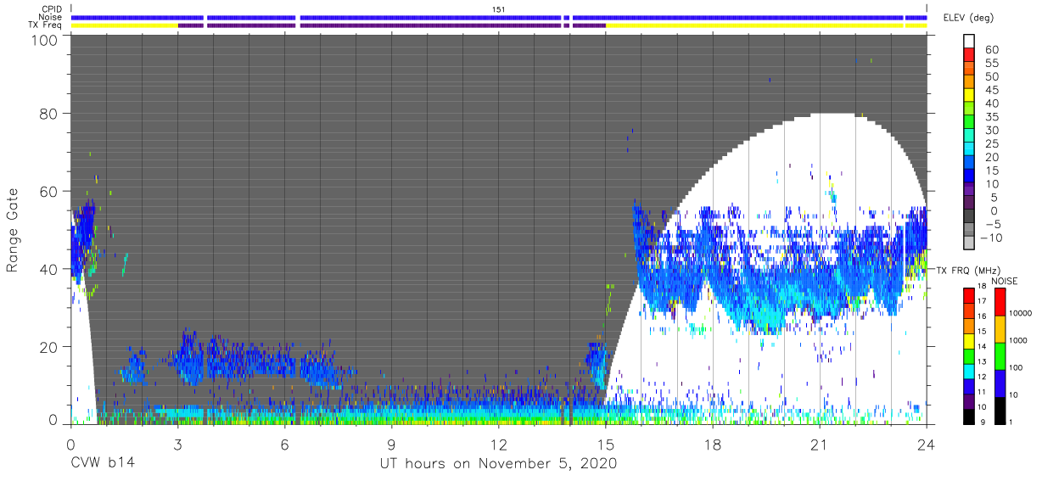Pick the yellow 40–45 segment of ELEV colorbar
1042x481 pixels.
[x=970, y=95]
